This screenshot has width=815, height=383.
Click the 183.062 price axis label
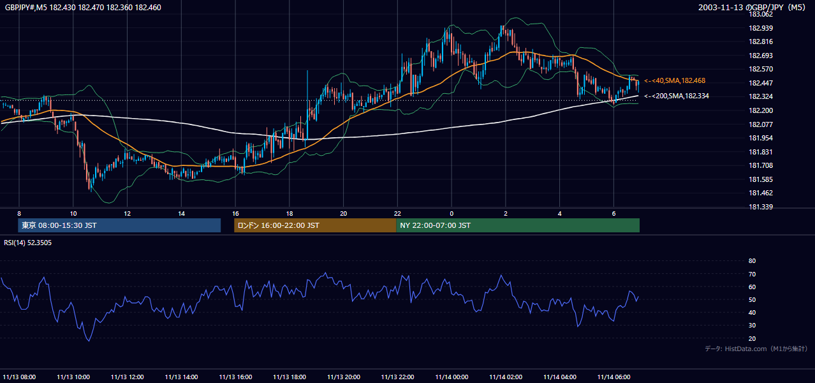pos(761,14)
